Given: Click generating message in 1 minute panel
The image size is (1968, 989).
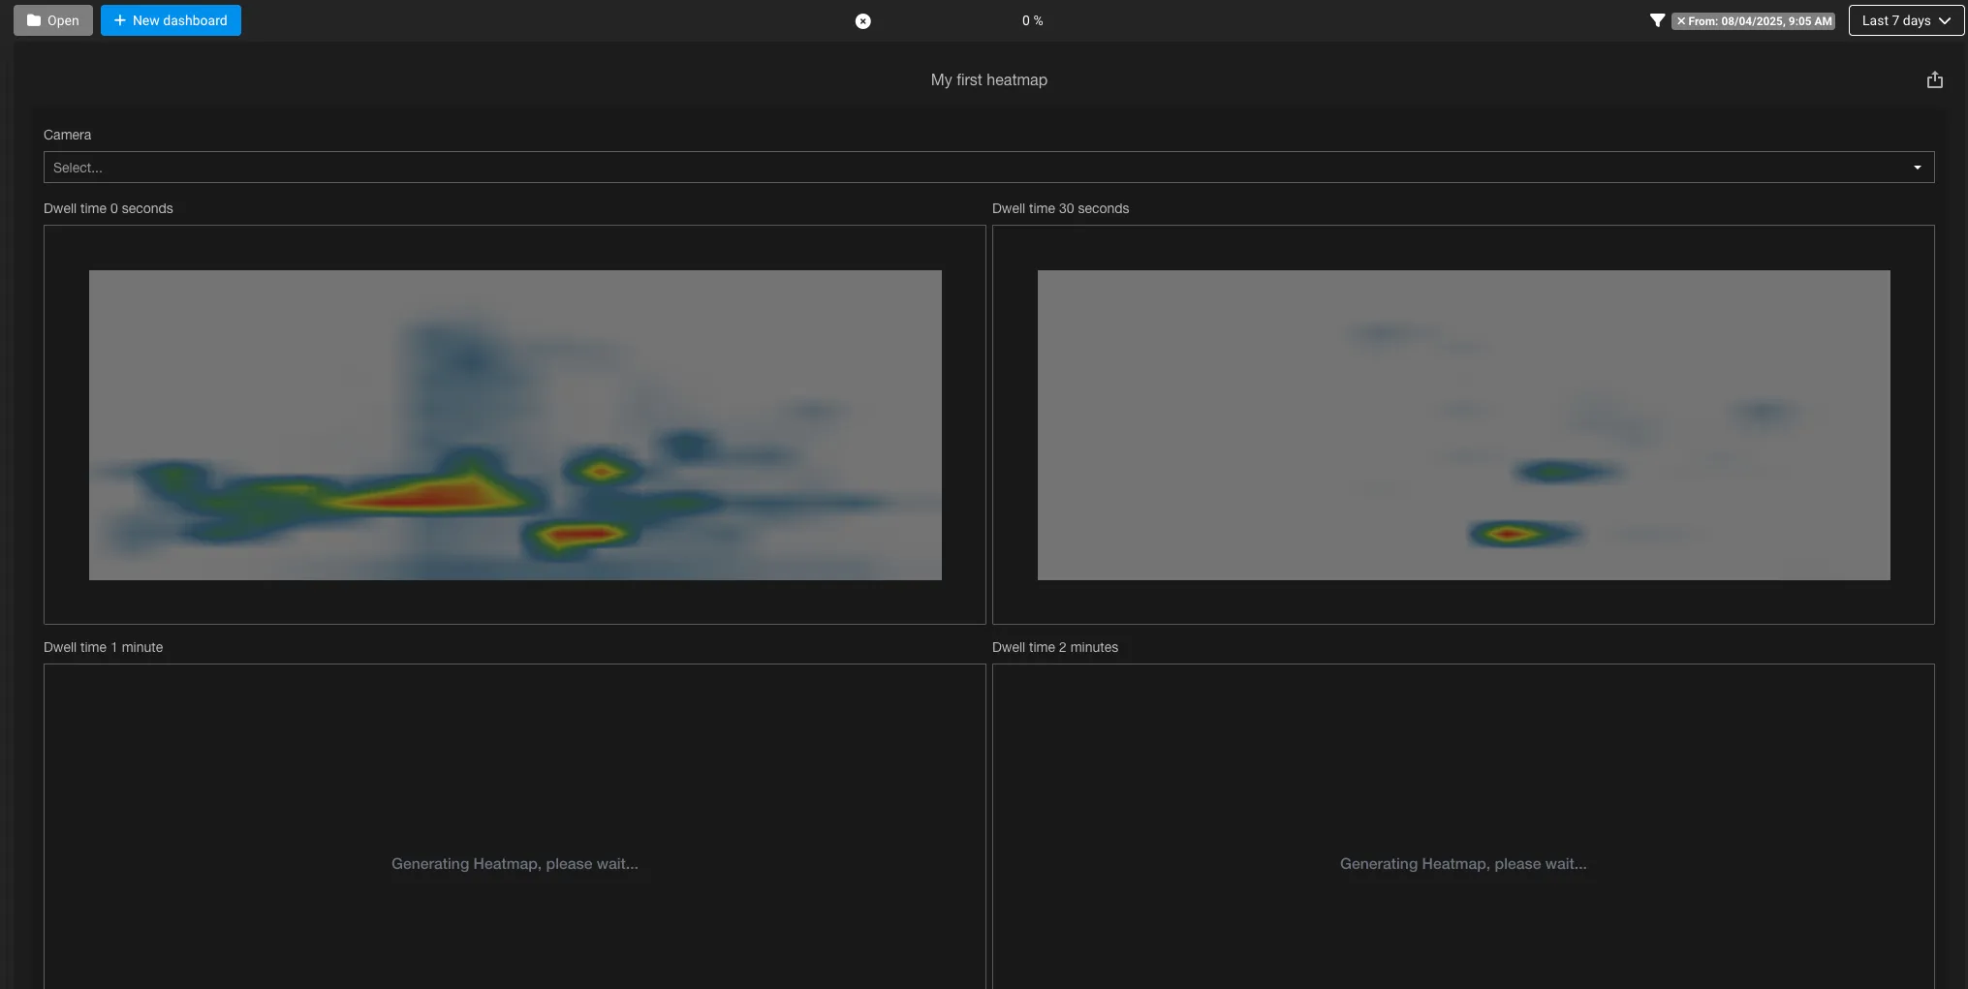Looking at the screenshot, I should 515,863.
